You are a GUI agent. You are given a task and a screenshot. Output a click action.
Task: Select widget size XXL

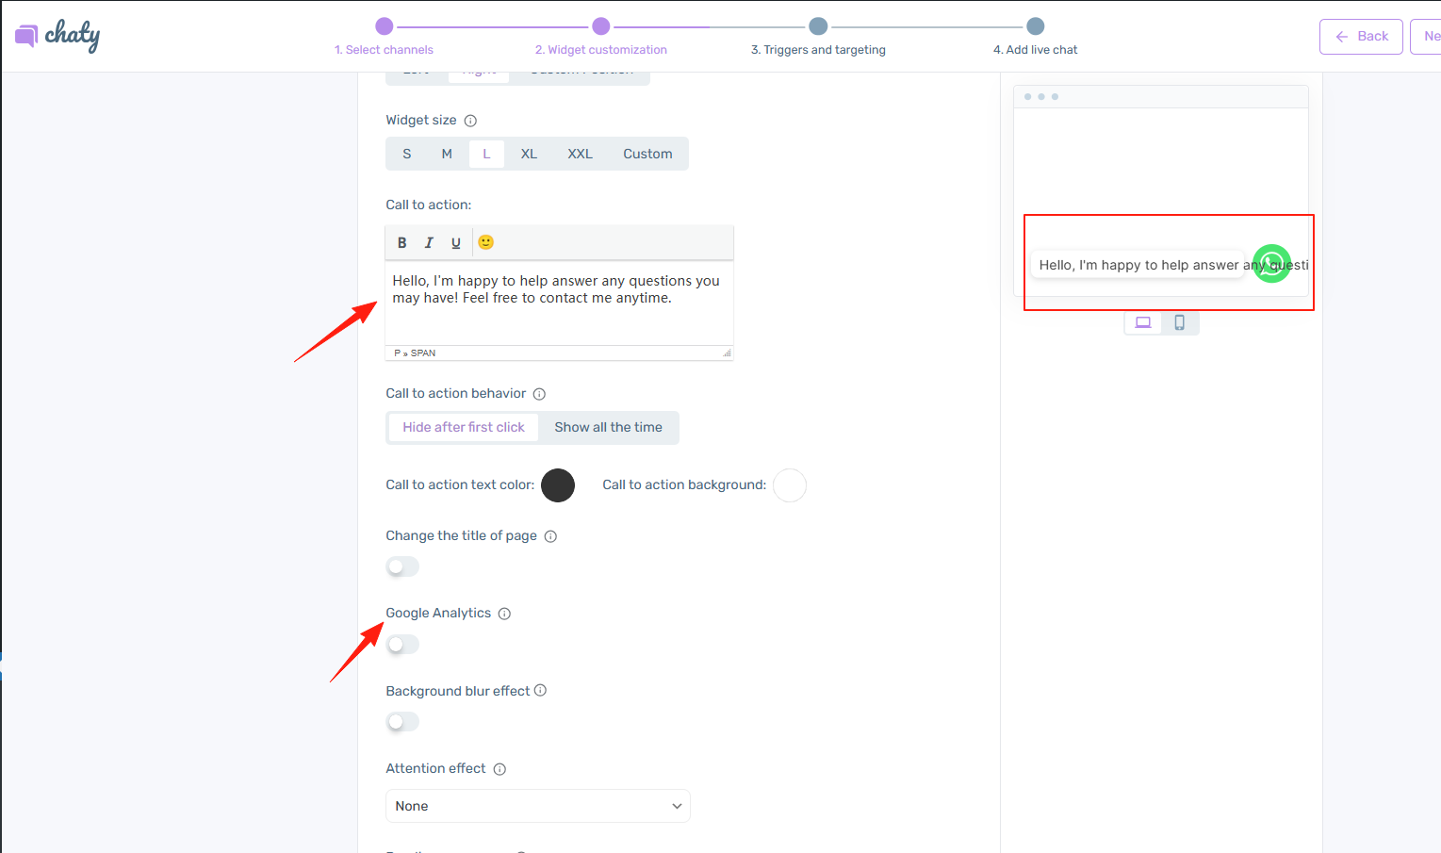(580, 154)
